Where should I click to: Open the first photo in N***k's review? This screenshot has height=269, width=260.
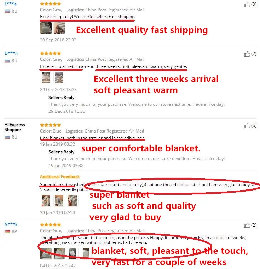(x=46, y=253)
